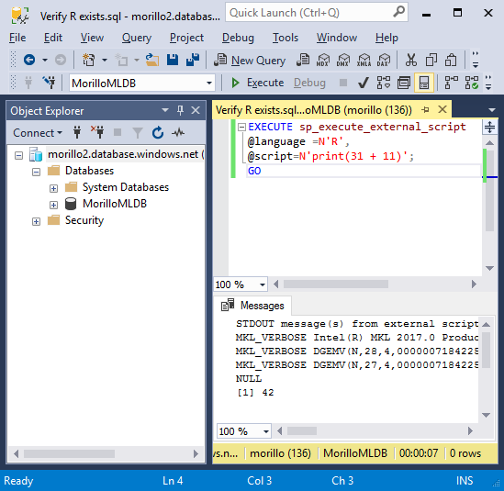Open Activity Monitor icon in Object Explorer
The width and height of the screenshot is (504, 491).
178,133
